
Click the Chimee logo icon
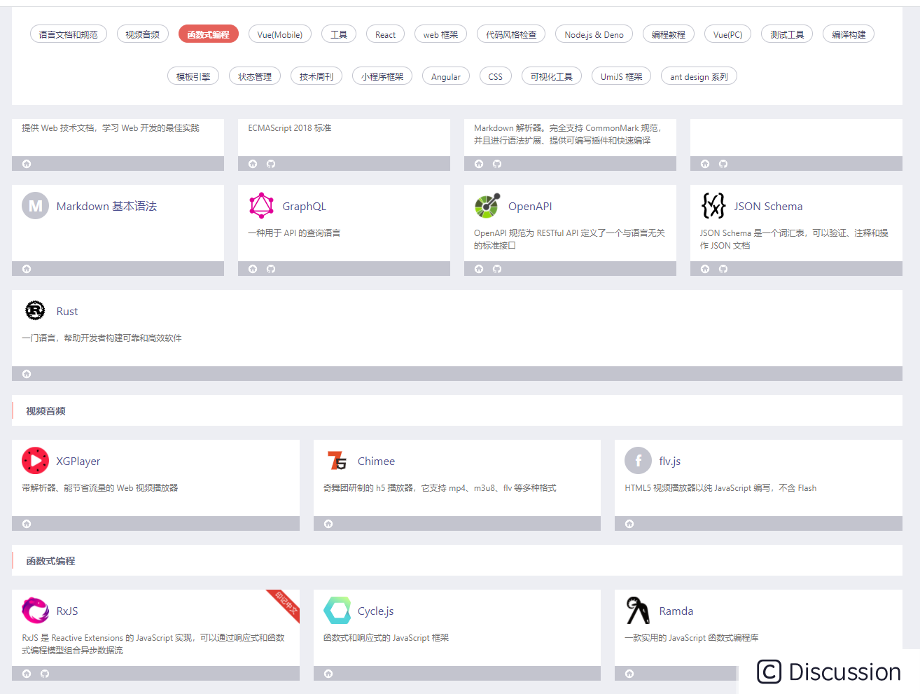[337, 461]
